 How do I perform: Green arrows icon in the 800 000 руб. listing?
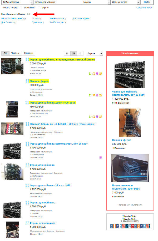coord(90,95)
